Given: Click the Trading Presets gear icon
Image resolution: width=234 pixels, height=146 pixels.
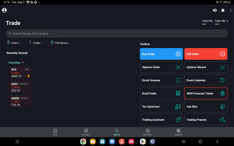Looking at the screenshot, I should coord(223,120).
